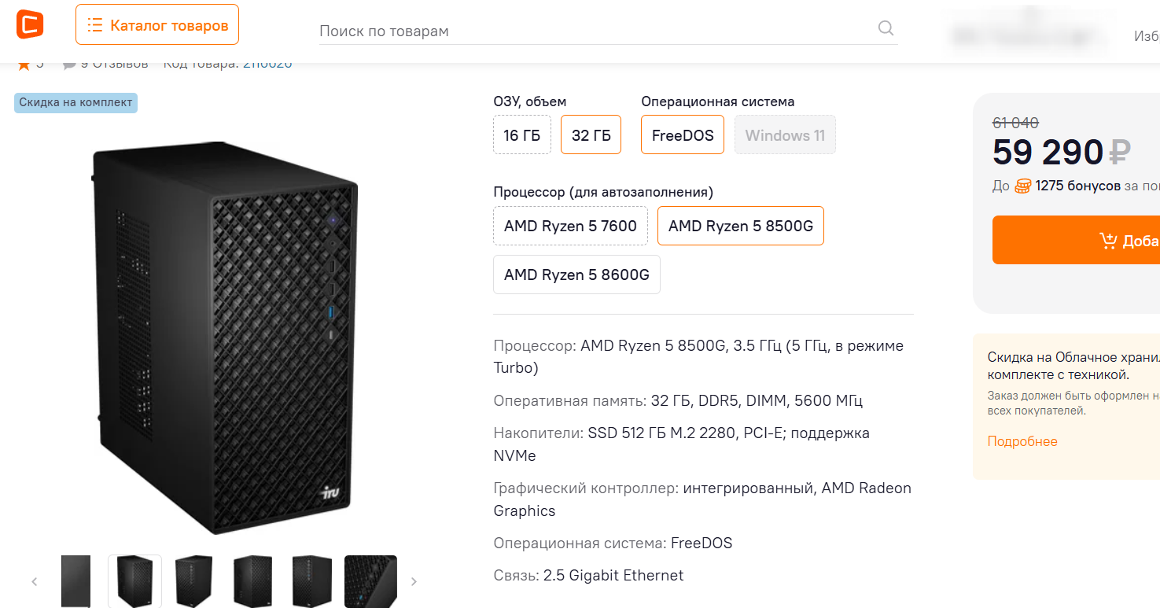Viewport: 1160px width, 608px height.
Task: Select the close-up grille texture thumbnail
Action: pos(370,581)
